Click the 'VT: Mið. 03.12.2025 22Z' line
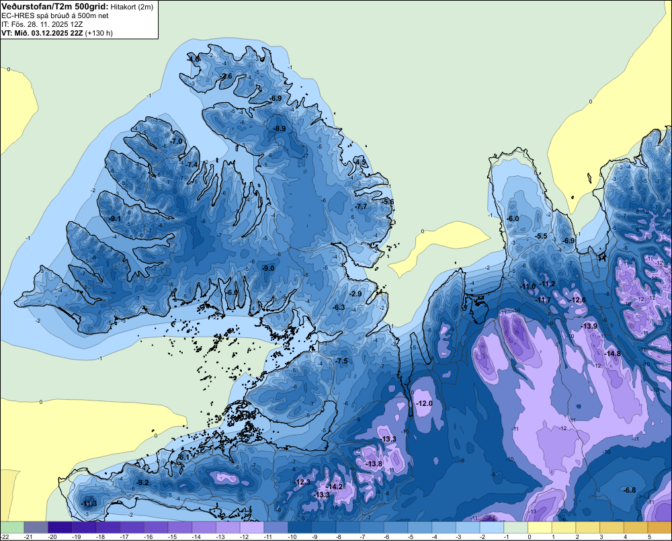The image size is (672, 541). coord(42,33)
